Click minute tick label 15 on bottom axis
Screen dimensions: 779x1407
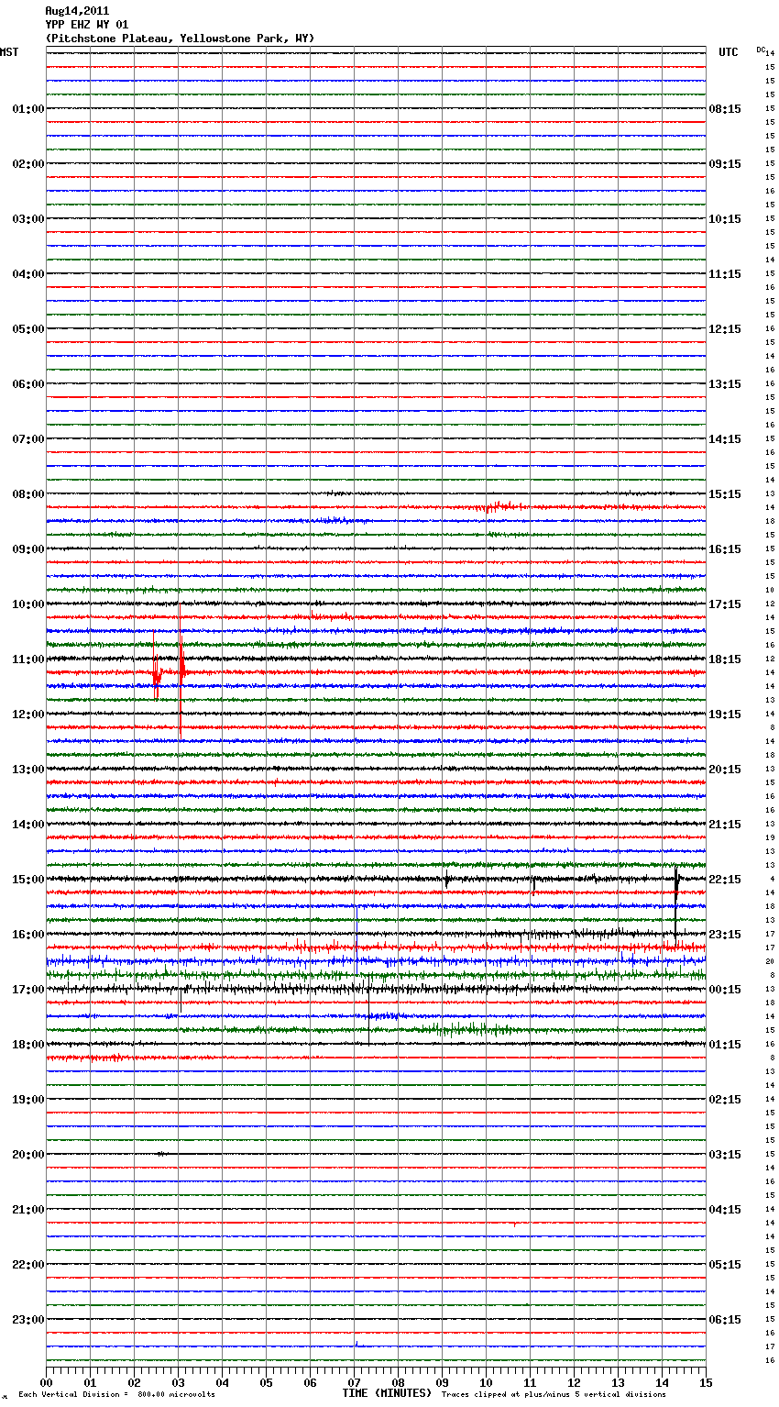[706, 1381]
